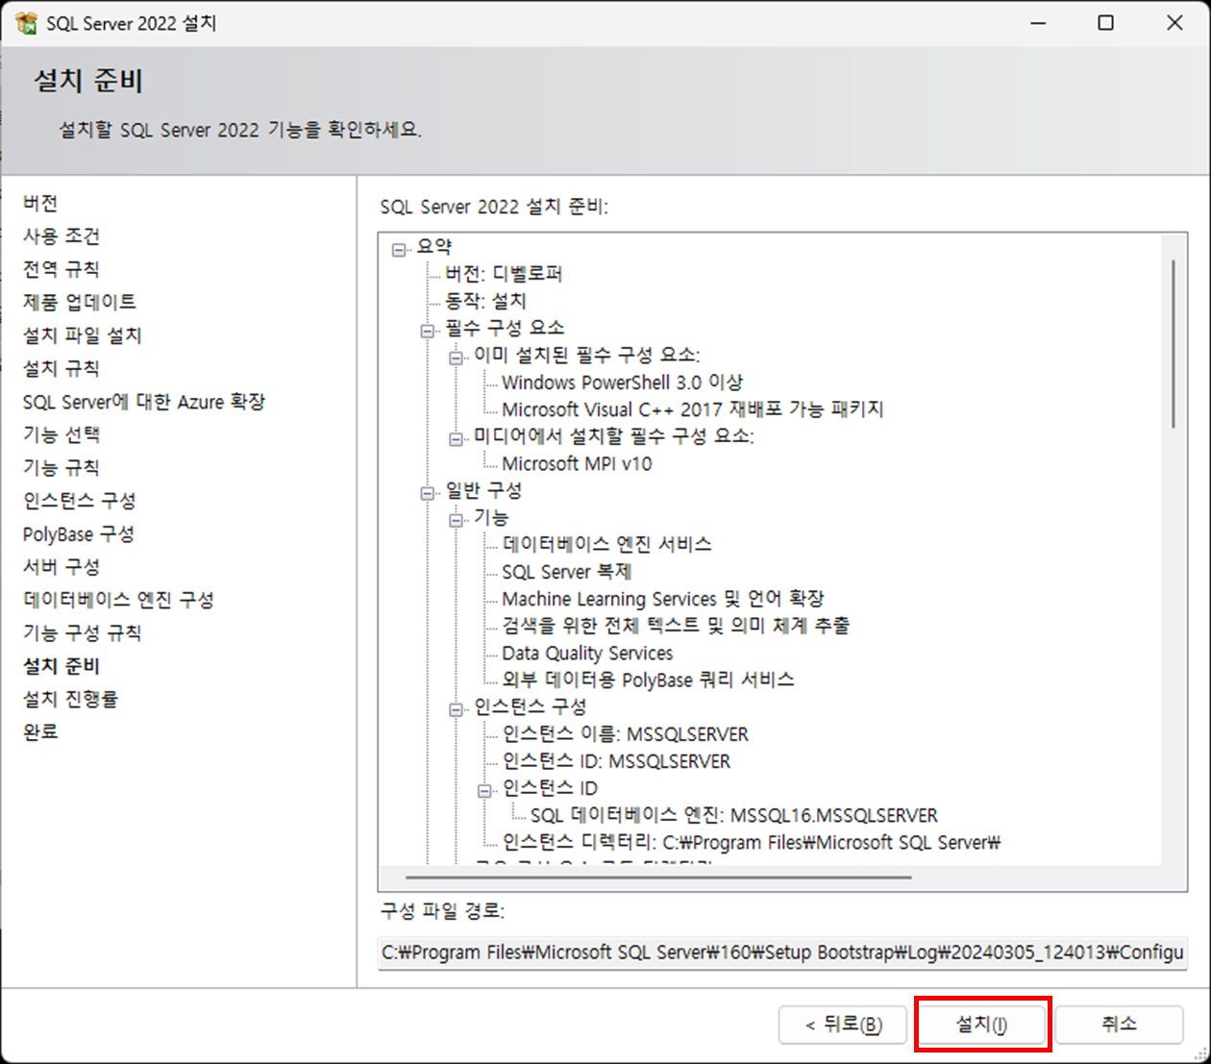Viewport: 1211px width, 1064px height.
Task: Select tree row 동작: 설치
Action: click(x=485, y=301)
